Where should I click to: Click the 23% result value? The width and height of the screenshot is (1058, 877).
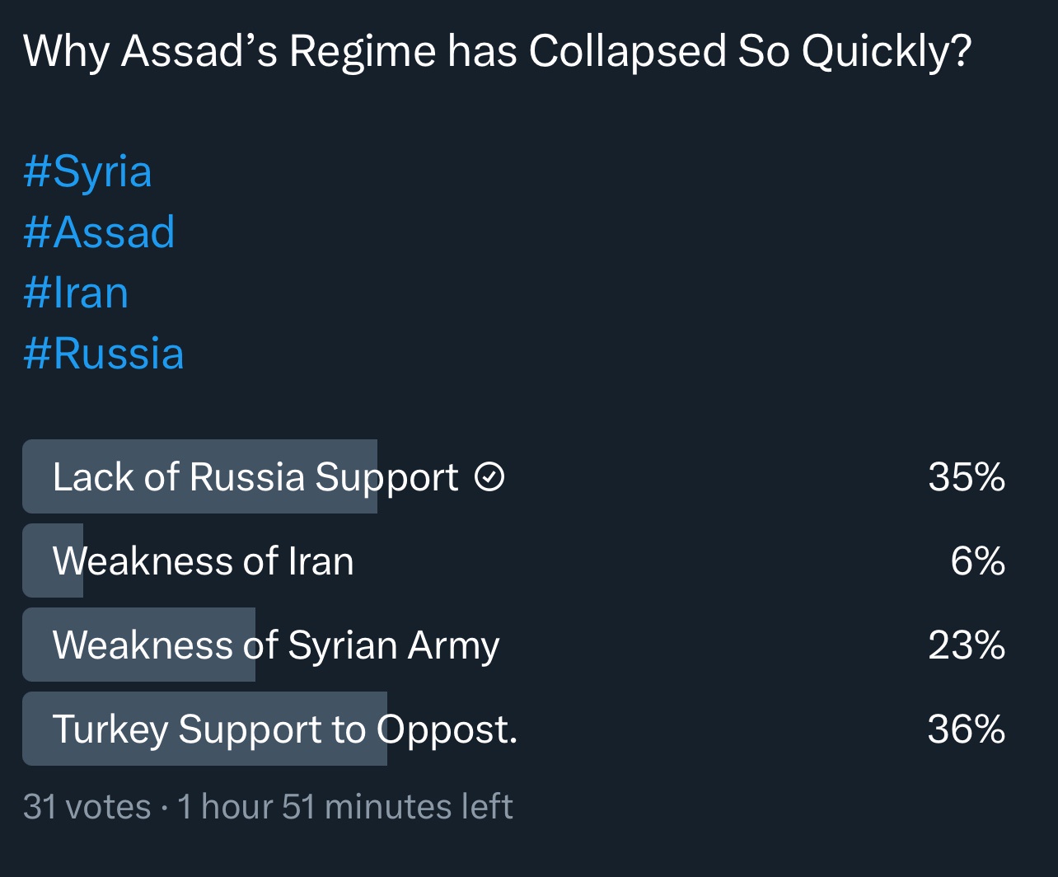(x=967, y=645)
